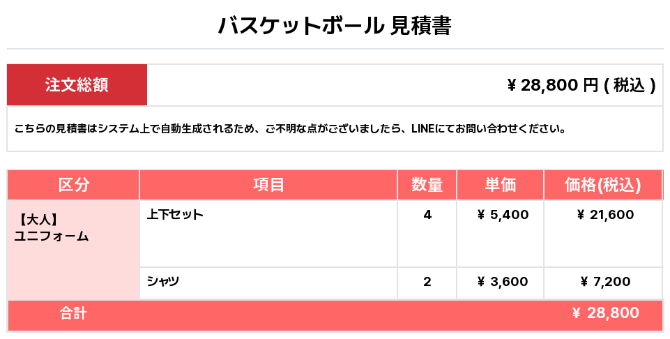
Task: Click the バスケットボール 見積書 title
Action: pyautogui.click(x=335, y=26)
